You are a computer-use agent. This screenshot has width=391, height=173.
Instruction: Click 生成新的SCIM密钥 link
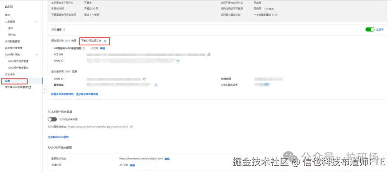tap(58, 137)
